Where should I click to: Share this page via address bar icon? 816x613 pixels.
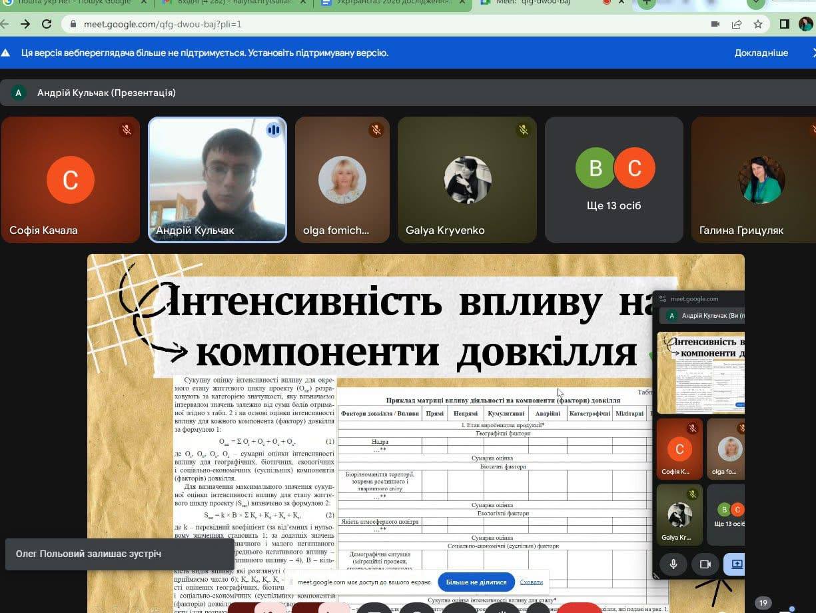click(737, 24)
